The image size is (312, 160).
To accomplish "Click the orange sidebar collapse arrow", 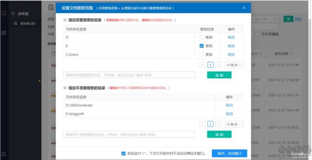I will tap(39, 81).
